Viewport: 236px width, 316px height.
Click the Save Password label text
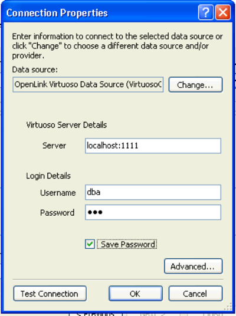pos(127,244)
